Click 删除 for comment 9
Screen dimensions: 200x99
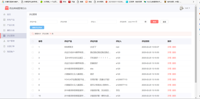pyautogui.click(x=174, y=90)
